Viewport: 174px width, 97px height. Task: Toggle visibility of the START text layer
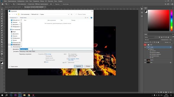(145, 47)
